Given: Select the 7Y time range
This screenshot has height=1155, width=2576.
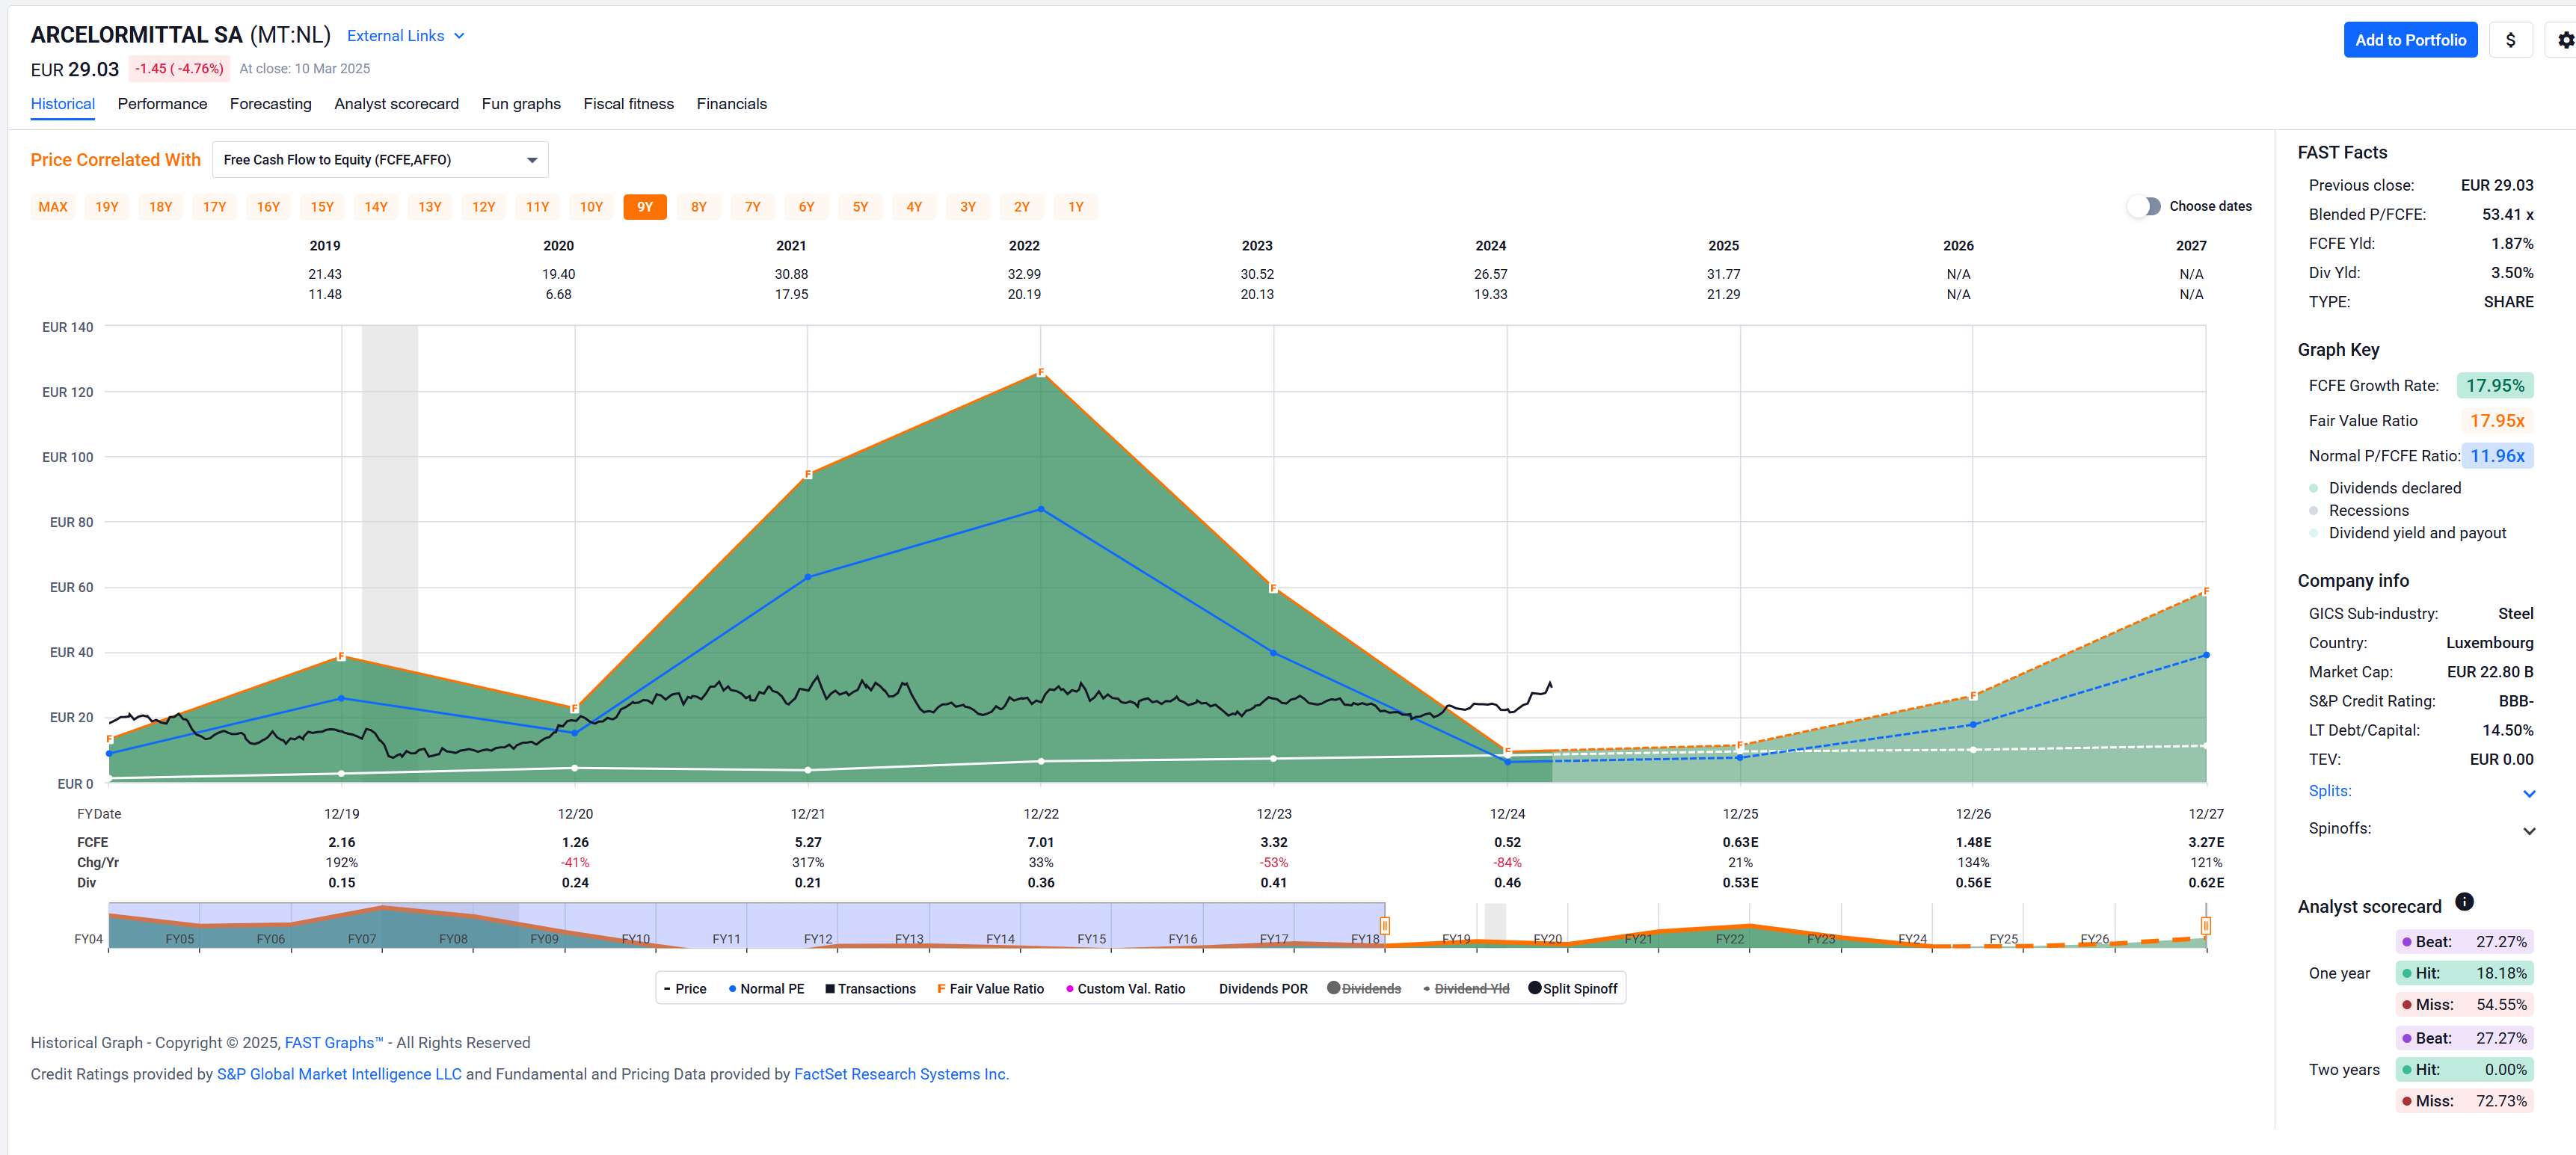Looking at the screenshot, I should click(753, 207).
